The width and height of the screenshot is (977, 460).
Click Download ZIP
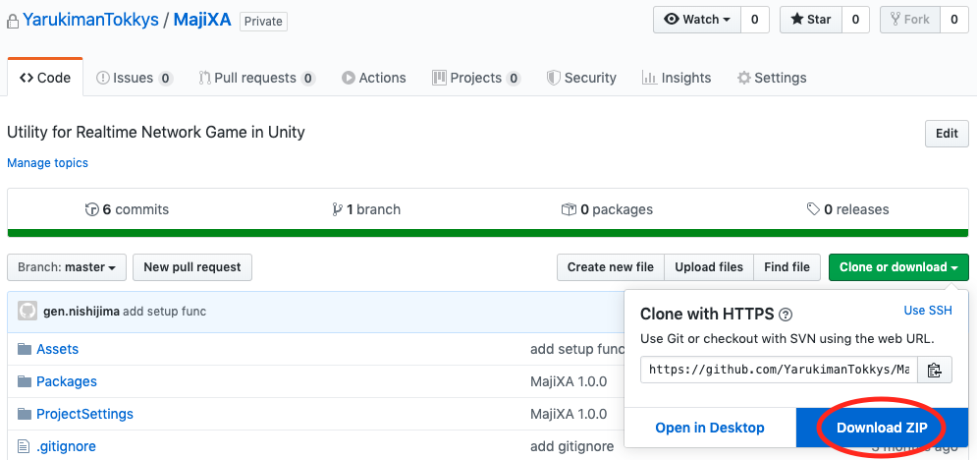(882, 428)
